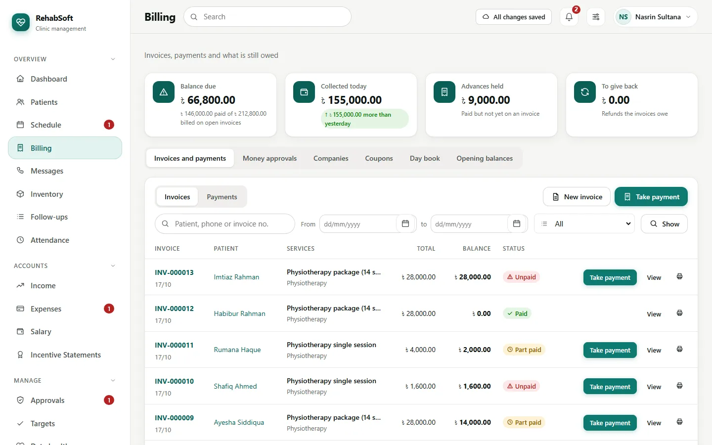The width and height of the screenshot is (712, 445).
Task: Click the Show filter button
Action: [x=664, y=224]
